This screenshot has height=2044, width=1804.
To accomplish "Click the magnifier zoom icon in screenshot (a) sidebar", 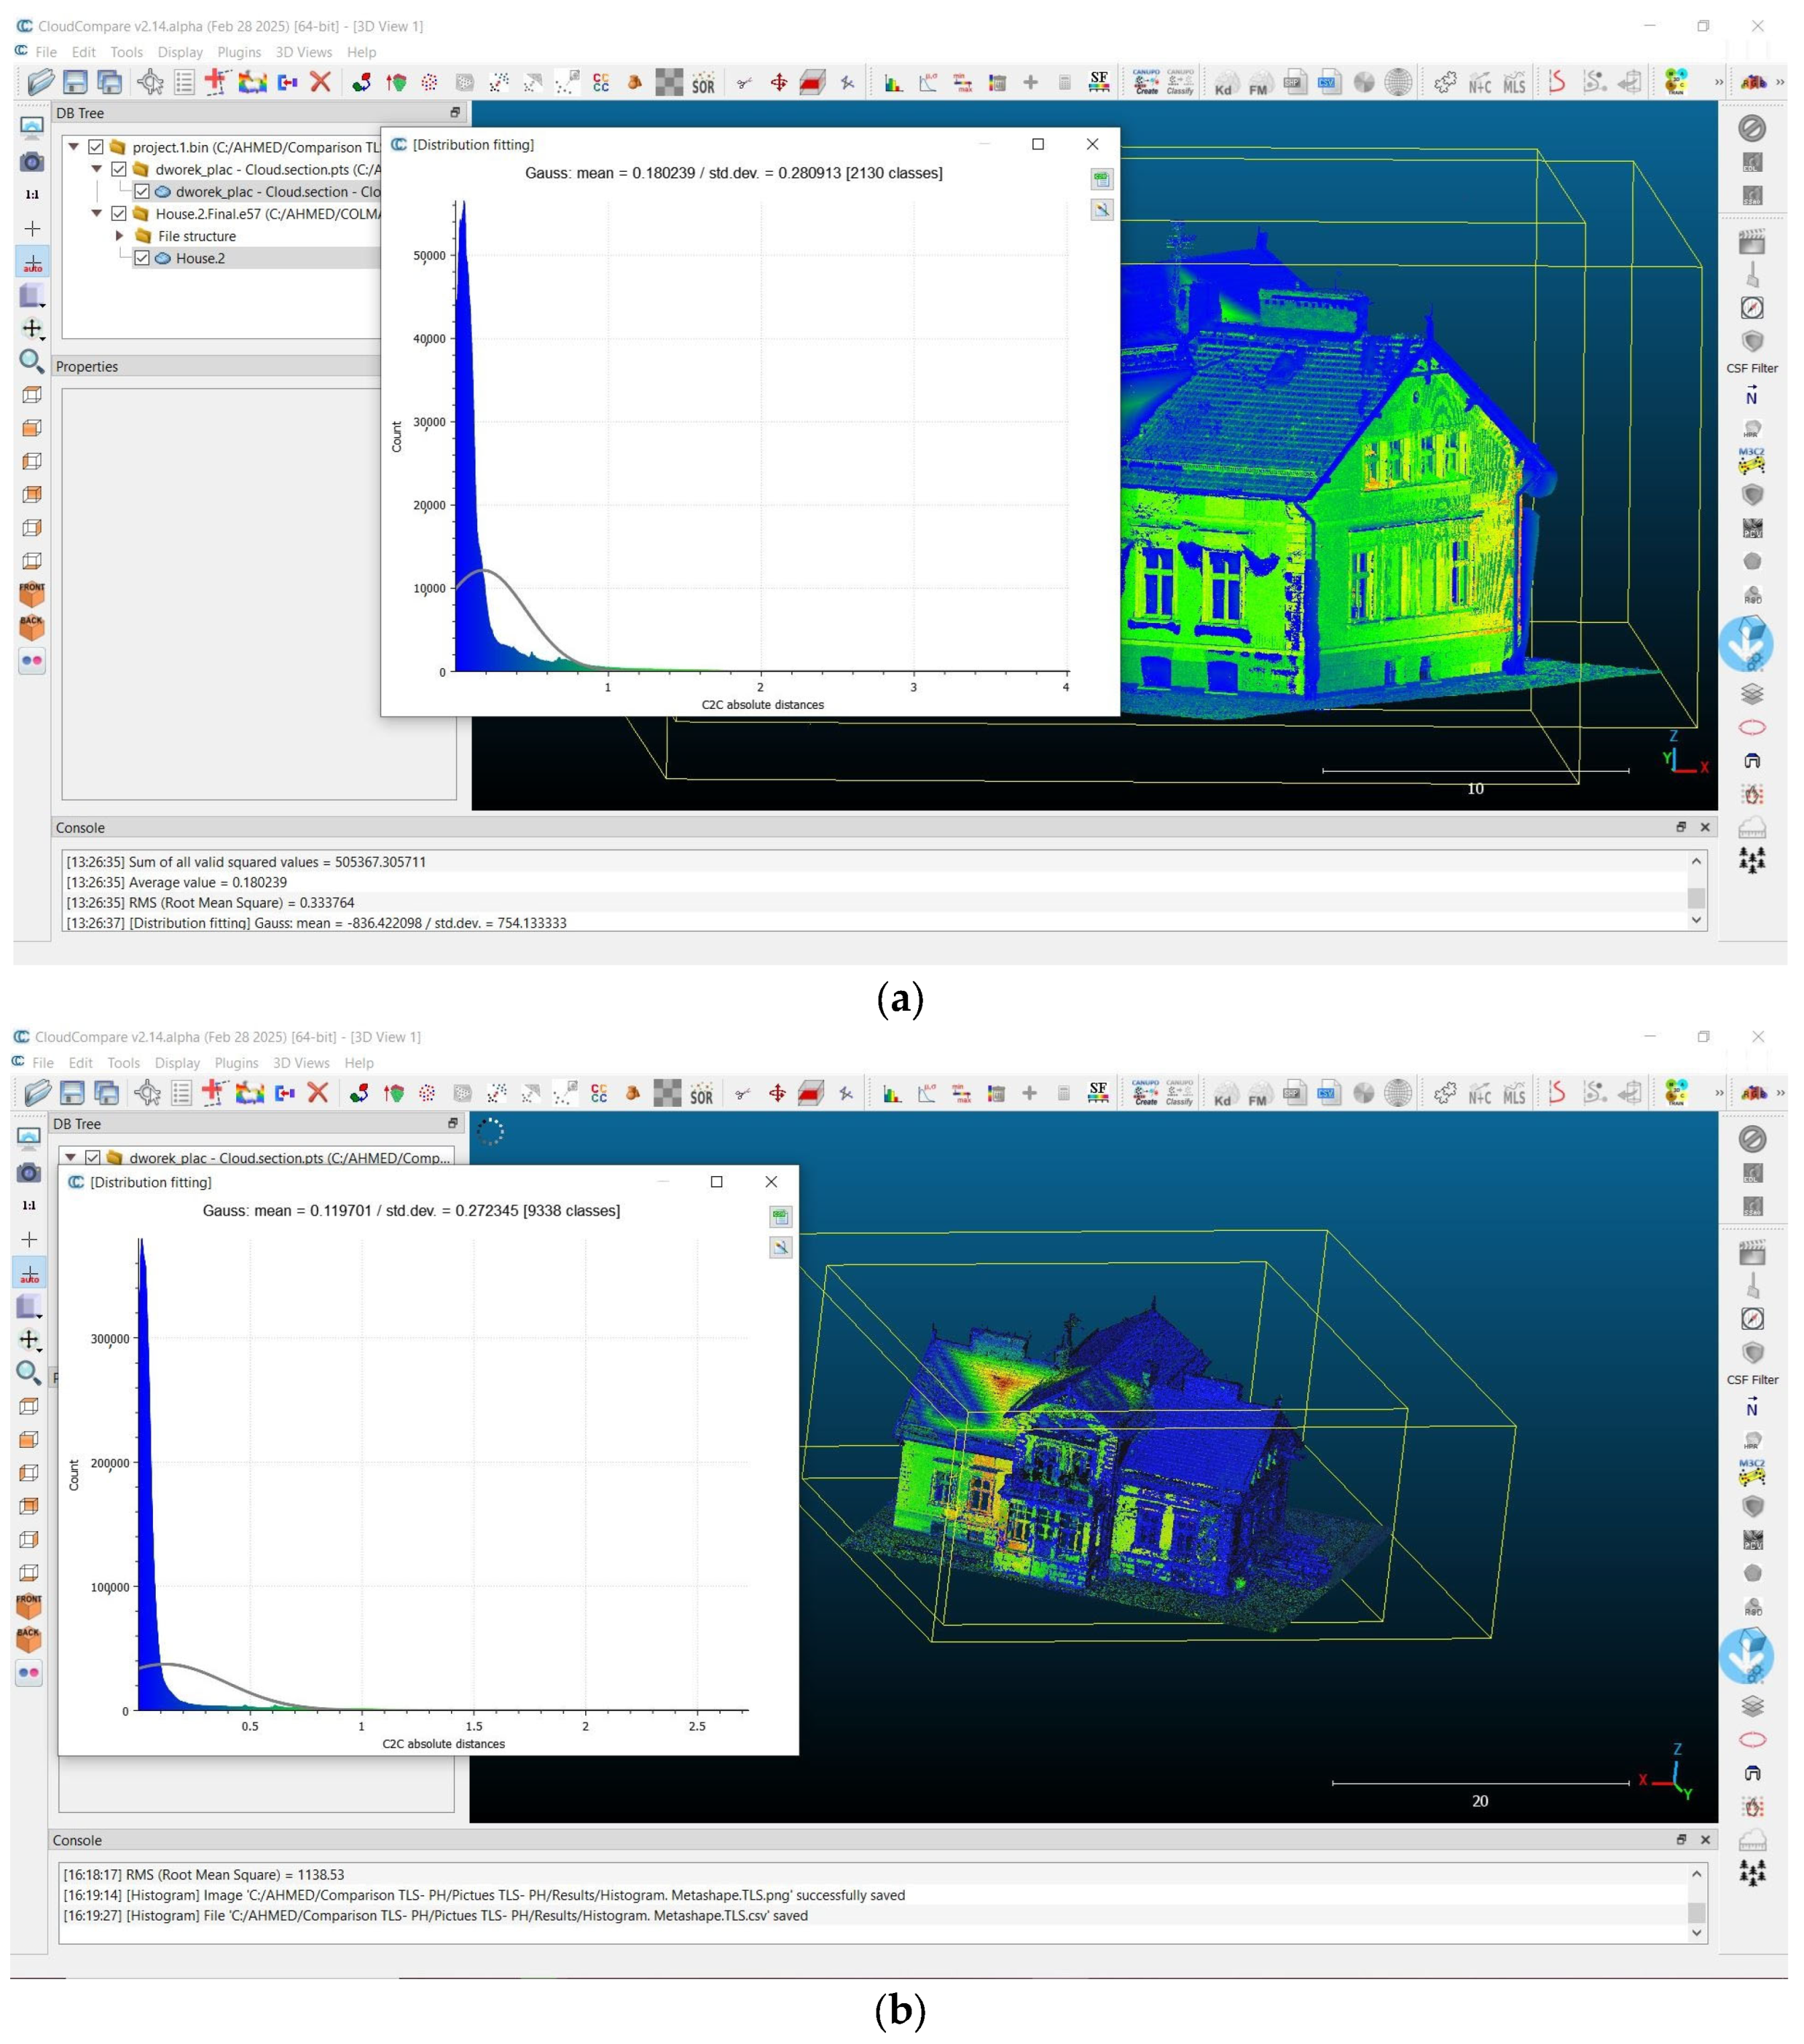I will coord(32,361).
